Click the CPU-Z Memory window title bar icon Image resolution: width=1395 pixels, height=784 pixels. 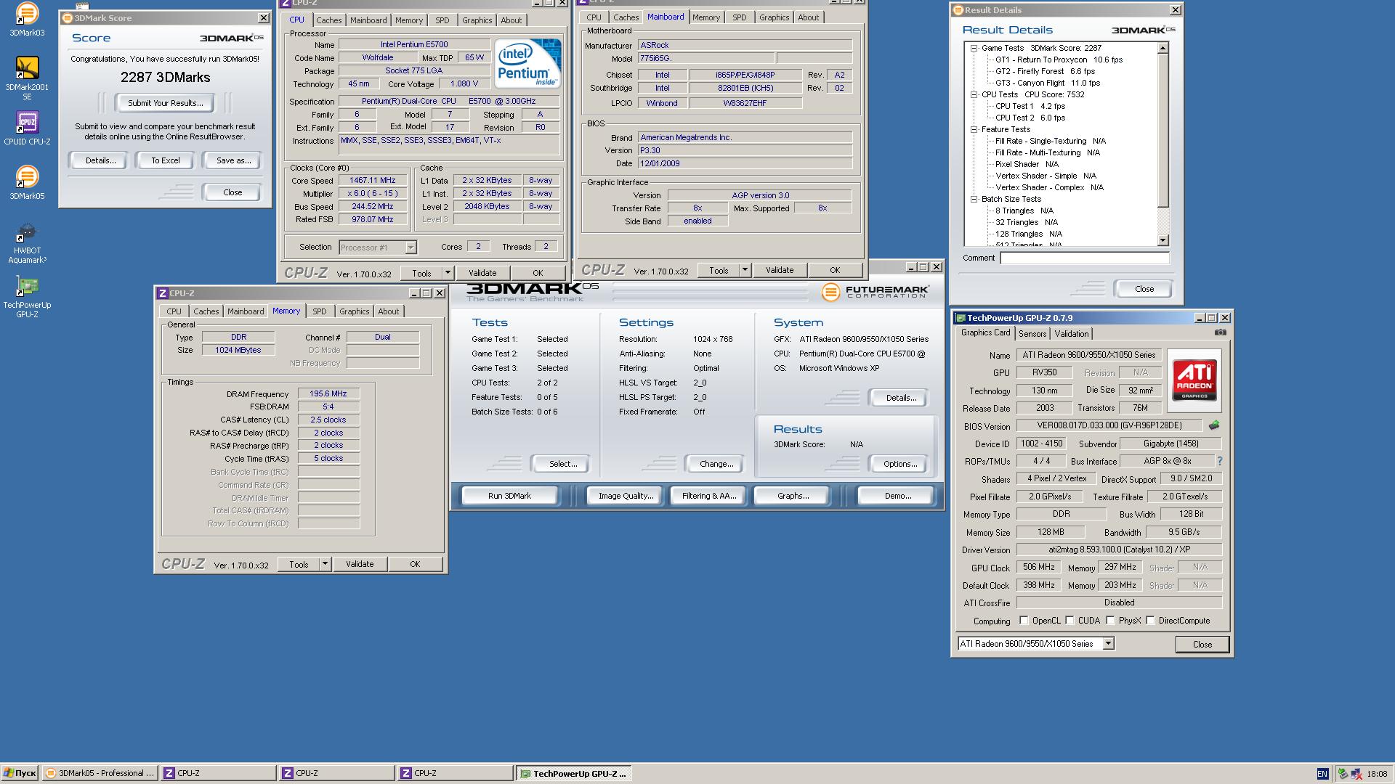163,293
